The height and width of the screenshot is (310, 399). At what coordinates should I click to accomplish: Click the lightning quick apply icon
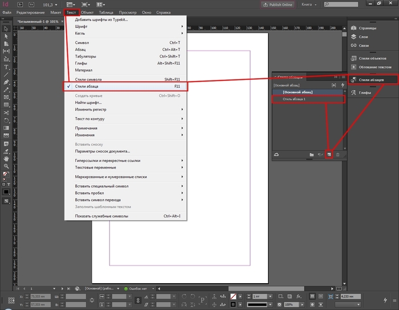click(x=342, y=85)
